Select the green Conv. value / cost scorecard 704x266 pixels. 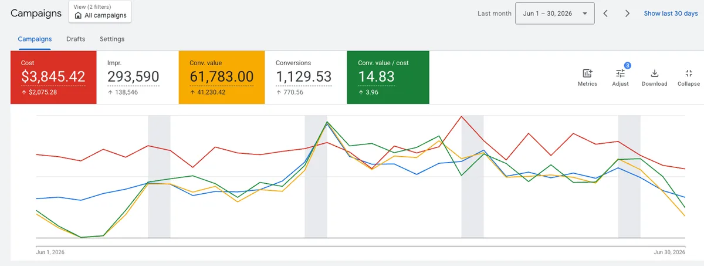(x=388, y=78)
